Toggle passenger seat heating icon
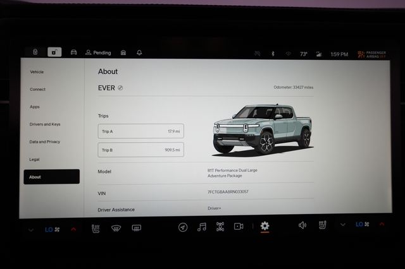The width and height of the screenshot is (405, 269). point(322,225)
